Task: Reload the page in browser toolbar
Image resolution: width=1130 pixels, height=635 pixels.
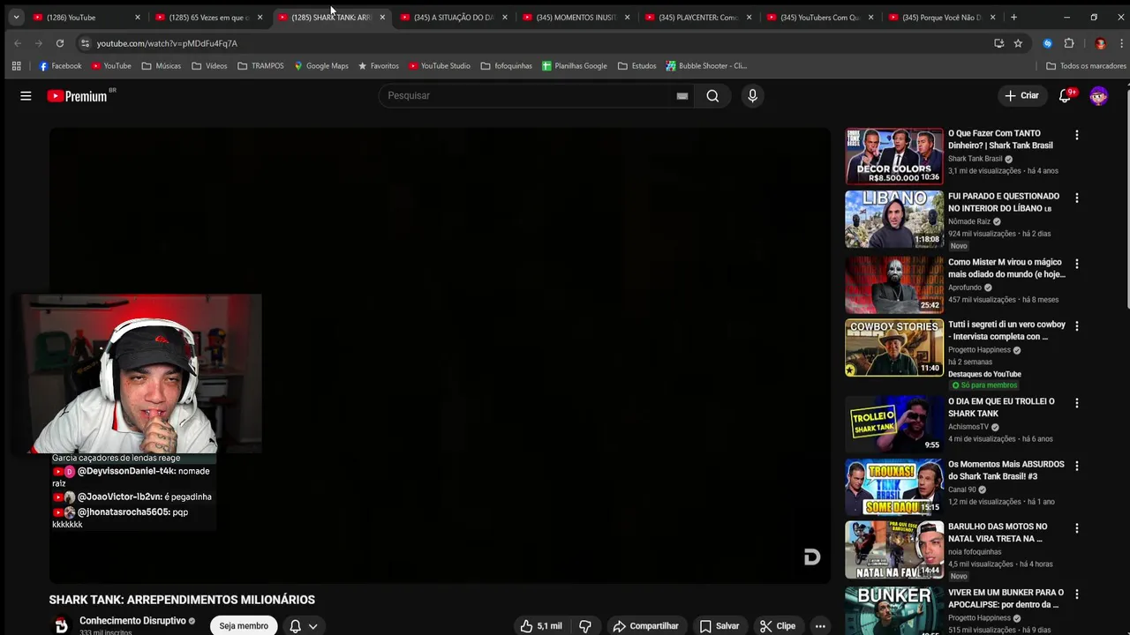Action: [x=59, y=43]
